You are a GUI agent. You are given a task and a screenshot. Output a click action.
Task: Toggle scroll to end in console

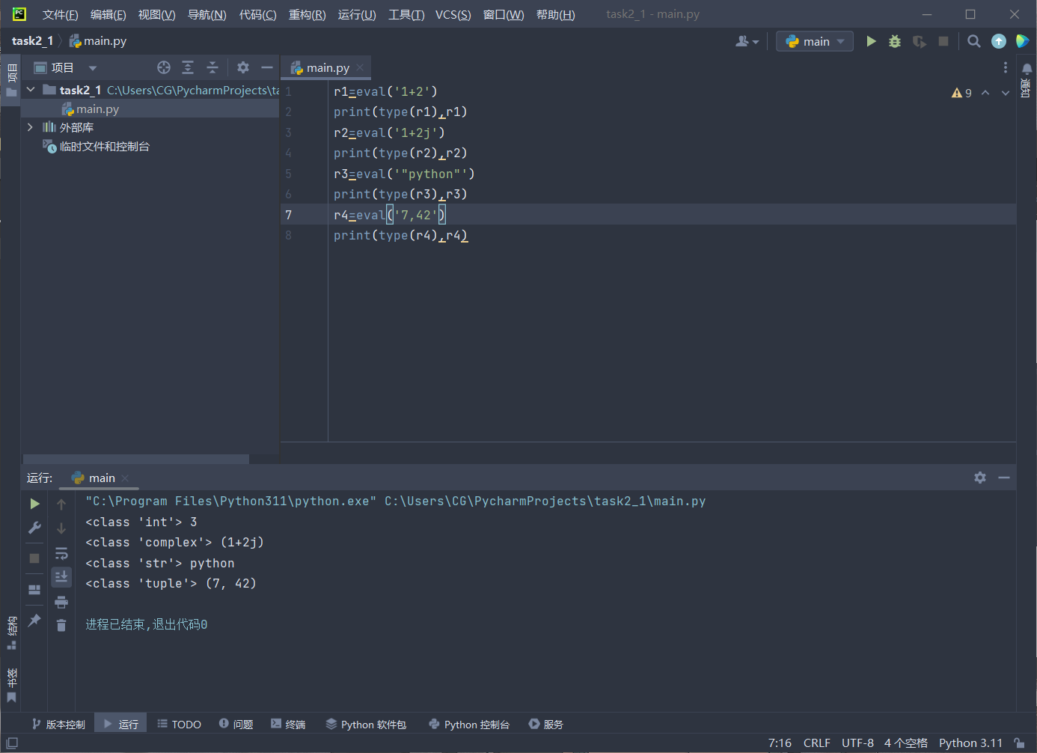(61, 576)
